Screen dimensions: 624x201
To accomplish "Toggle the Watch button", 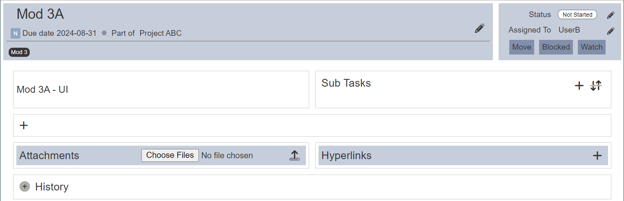I will (592, 47).
